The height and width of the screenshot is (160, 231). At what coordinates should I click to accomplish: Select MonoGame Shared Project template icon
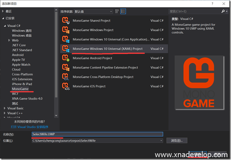pos(66,21)
